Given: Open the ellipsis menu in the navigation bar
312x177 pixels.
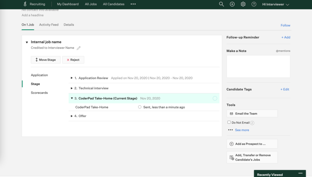Looking at the screenshot, I should 133,4.
